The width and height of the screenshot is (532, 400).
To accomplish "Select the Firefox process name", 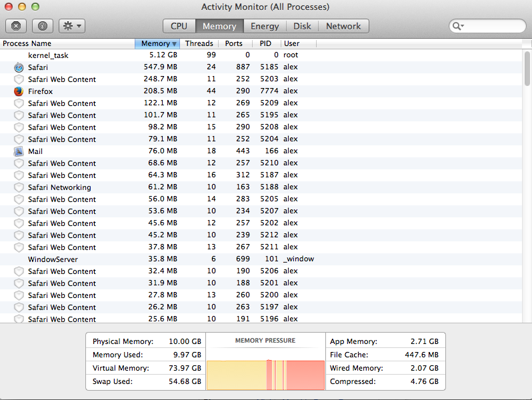I will click(x=41, y=91).
